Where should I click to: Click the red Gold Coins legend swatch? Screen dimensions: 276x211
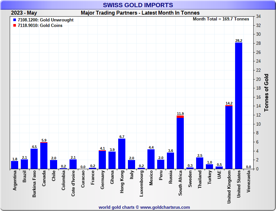click(15, 25)
